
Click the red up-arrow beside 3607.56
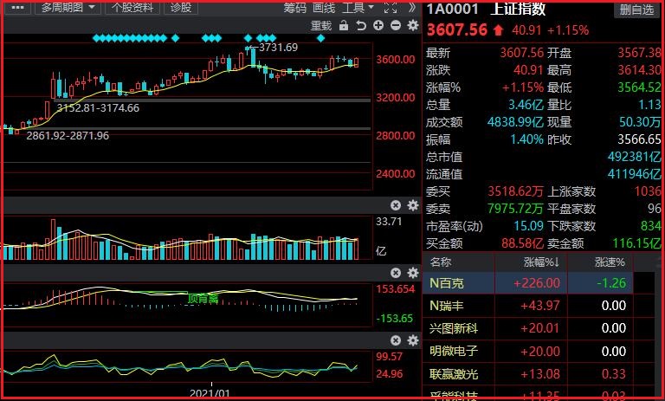(x=499, y=29)
